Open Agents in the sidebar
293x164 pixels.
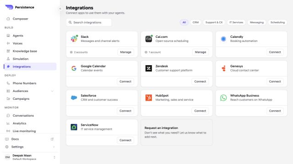30,36
